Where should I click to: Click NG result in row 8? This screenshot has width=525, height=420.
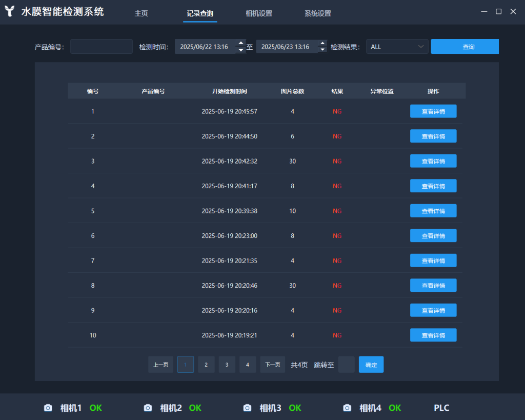[x=337, y=285]
